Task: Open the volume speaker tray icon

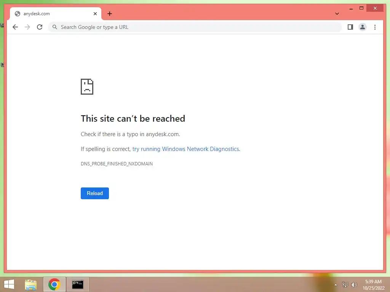Action: [x=354, y=285]
